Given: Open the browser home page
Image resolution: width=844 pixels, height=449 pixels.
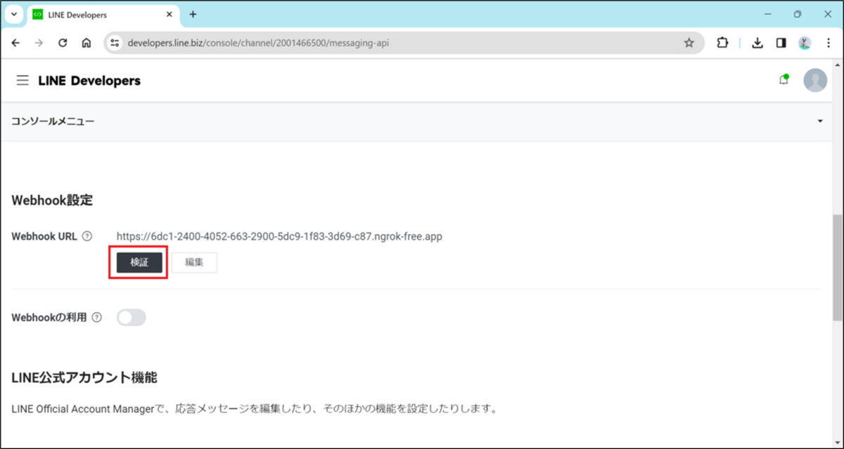Looking at the screenshot, I should point(86,43).
